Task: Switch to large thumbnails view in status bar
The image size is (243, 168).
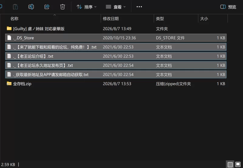Action: coord(238,164)
